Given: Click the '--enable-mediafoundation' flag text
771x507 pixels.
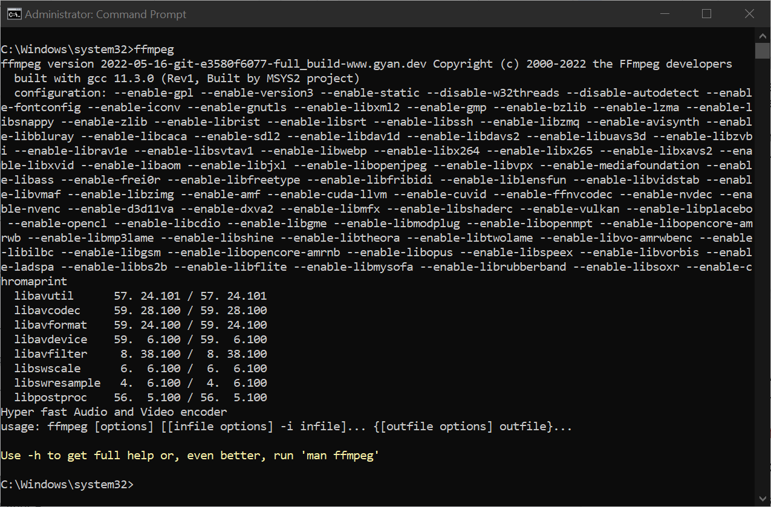Looking at the screenshot, I should click(619, 166).
